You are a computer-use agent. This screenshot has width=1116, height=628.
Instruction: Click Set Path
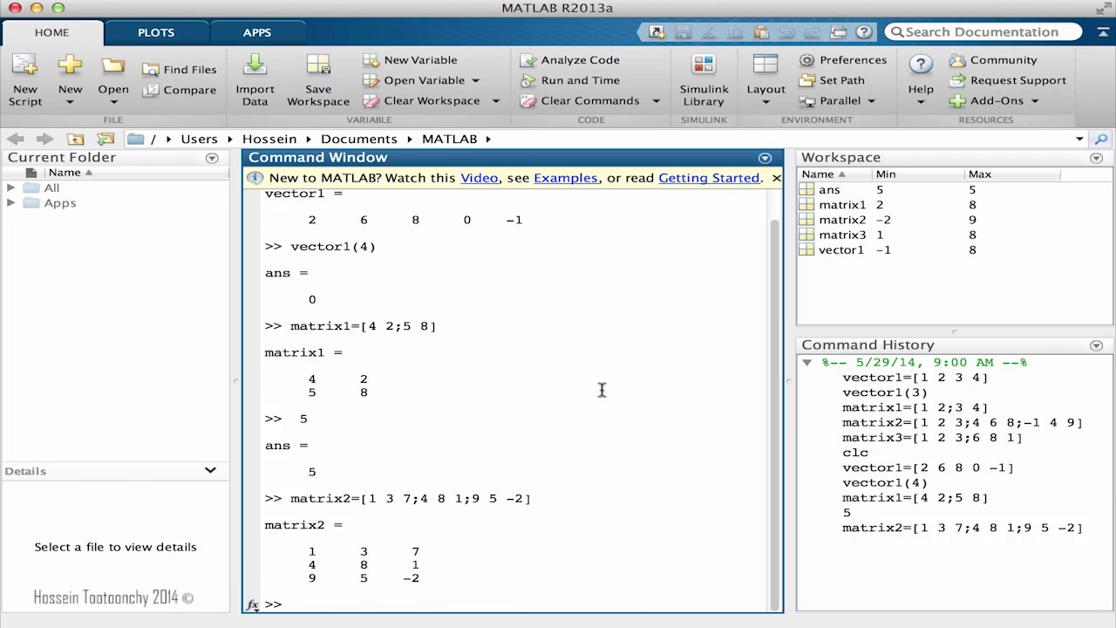(x=832, y=80)
